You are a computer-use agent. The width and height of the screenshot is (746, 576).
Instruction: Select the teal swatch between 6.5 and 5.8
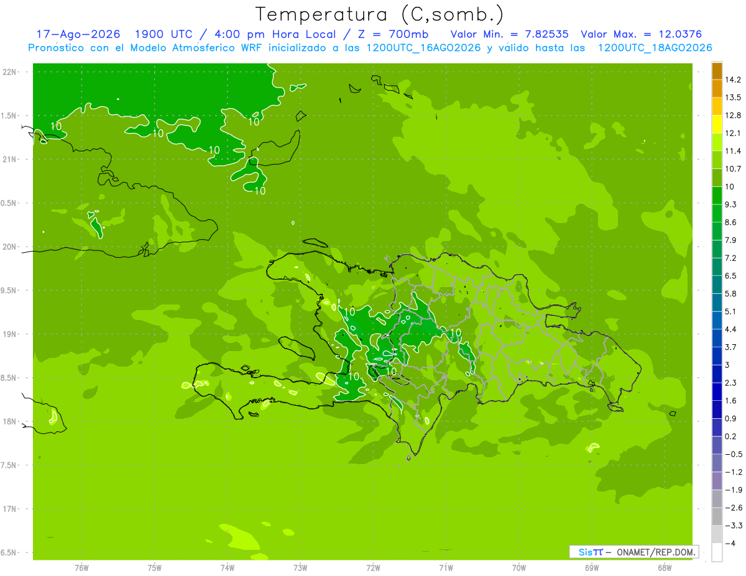tap(717, 285)
